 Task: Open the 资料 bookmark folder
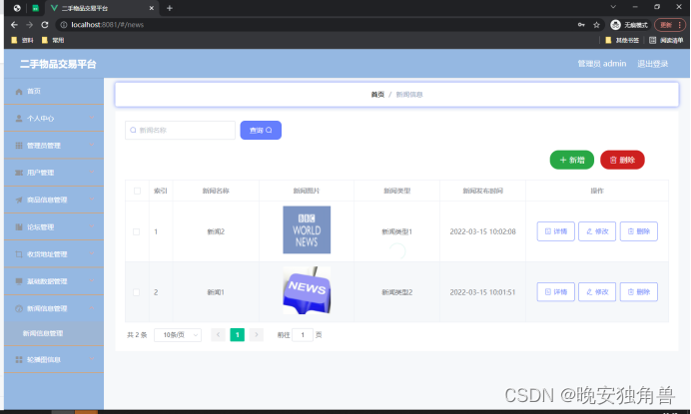point(22,40)
